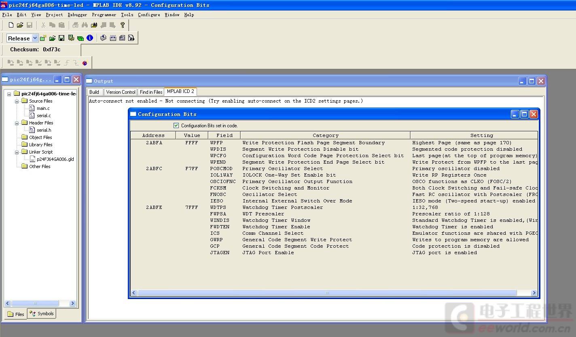Open Find in Files folder-binoculars icon
This screenshot has height=337, width=576.
94,25
